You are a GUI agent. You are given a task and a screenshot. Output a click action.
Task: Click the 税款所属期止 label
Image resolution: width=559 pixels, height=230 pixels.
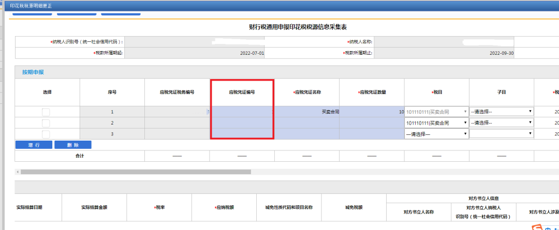click(357, 53)
